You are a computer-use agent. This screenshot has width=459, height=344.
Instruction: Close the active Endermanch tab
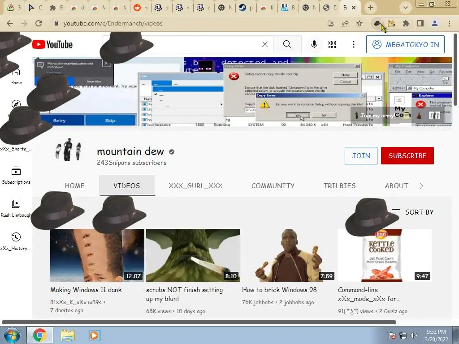(354, 8)
